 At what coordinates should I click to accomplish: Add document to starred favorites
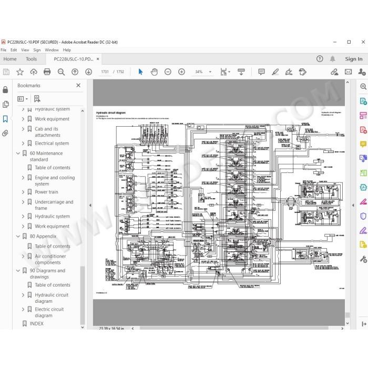(x=20, y=72)
